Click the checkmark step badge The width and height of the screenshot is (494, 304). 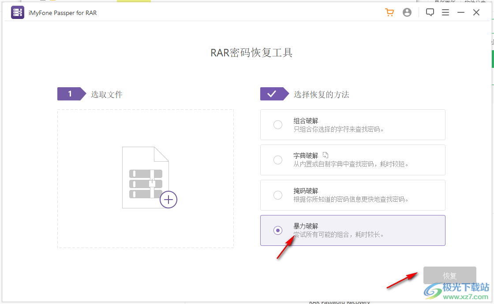coord(274,94)
